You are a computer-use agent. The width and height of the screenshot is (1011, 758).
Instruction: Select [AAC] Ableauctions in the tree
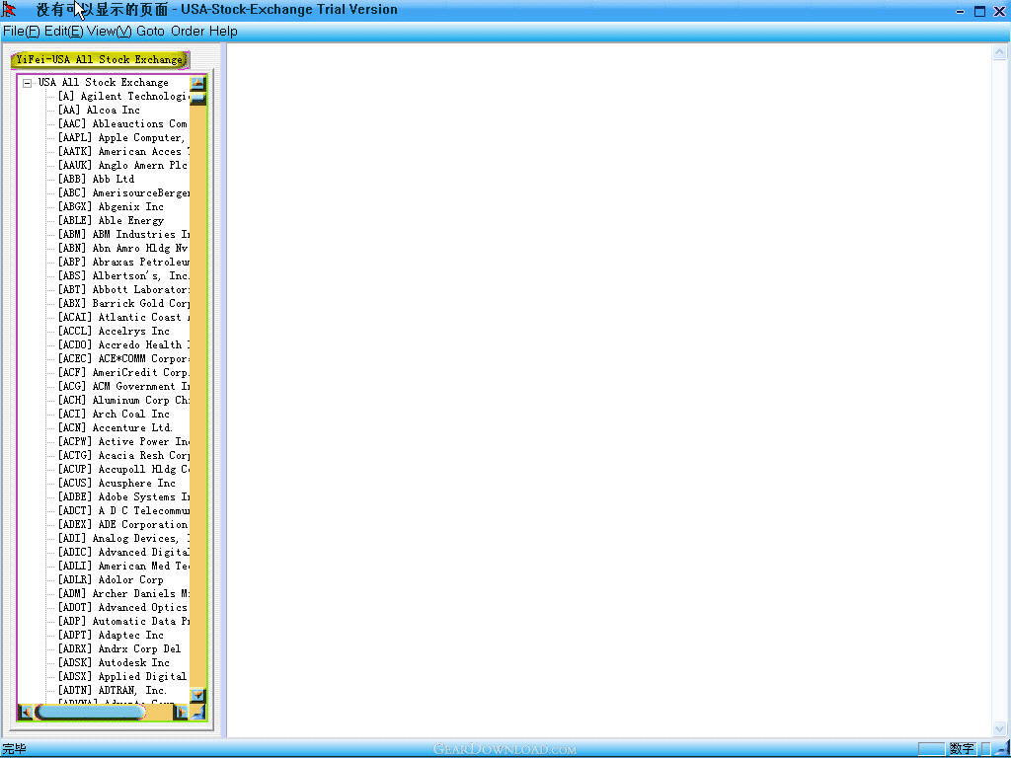pyautogui.click(x=123, y=123)
